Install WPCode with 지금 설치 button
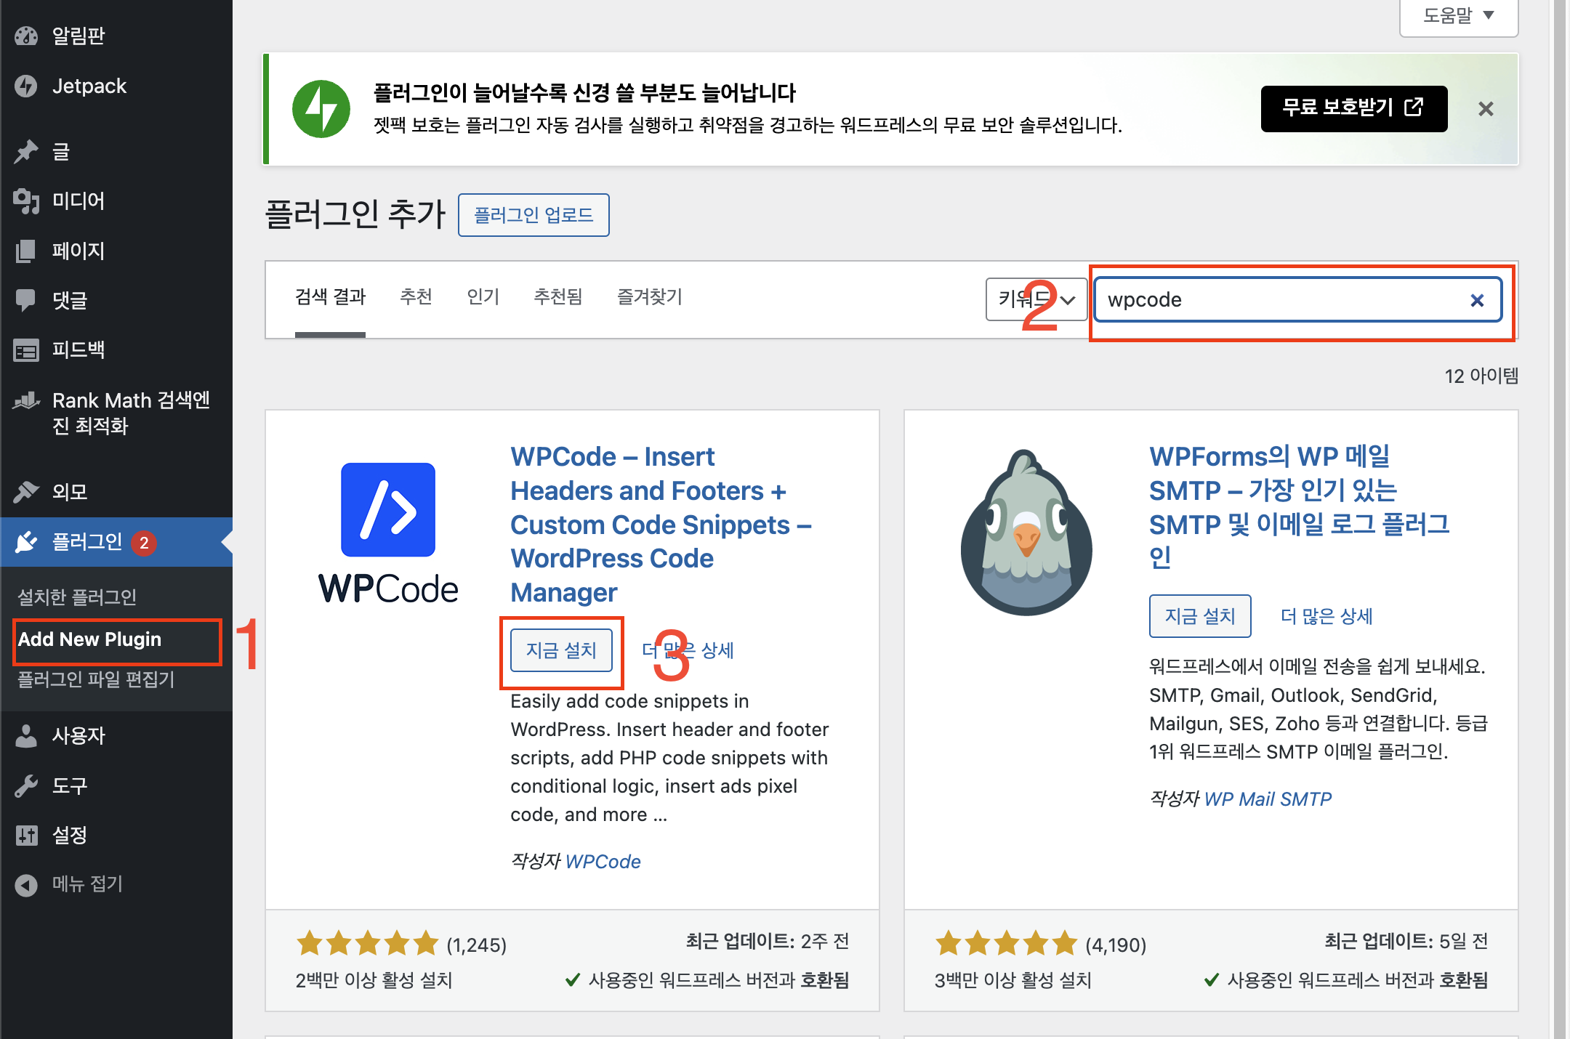1570x1039 pixels. coord(561,650)
